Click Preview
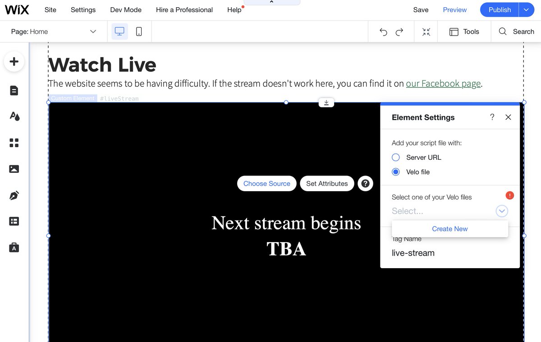 (455, 9)
